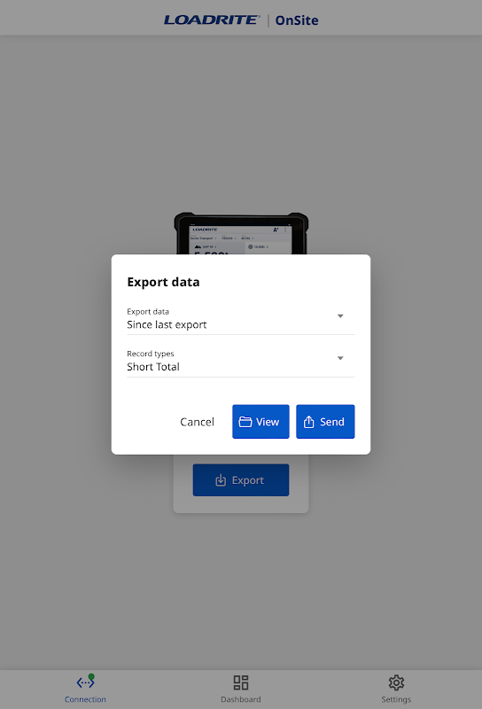
Task: Open the Since last export selector
Action: (241, 319)
